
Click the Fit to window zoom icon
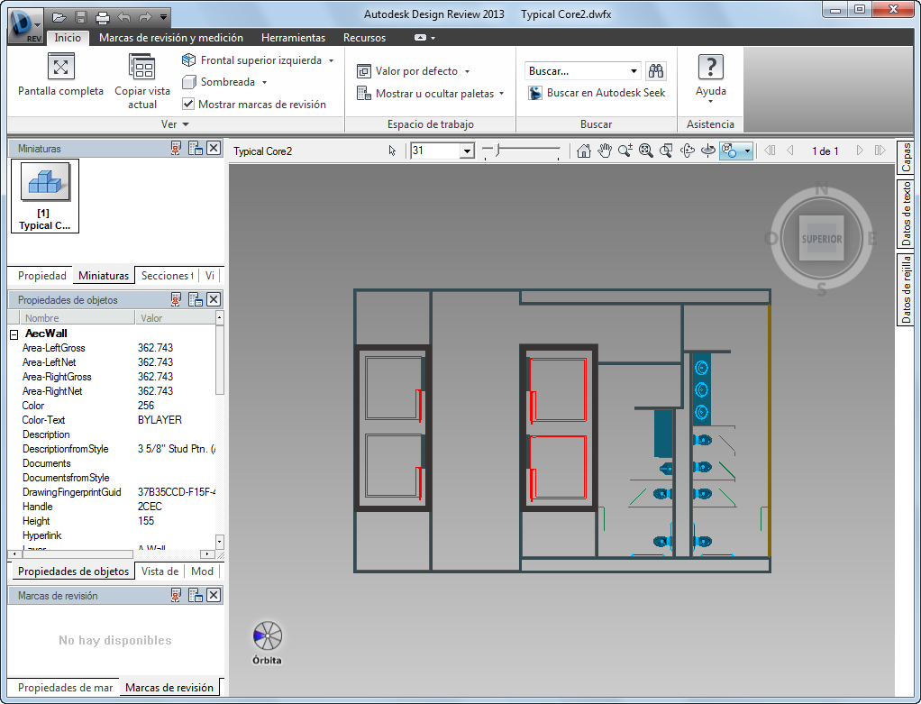point(645,151)
